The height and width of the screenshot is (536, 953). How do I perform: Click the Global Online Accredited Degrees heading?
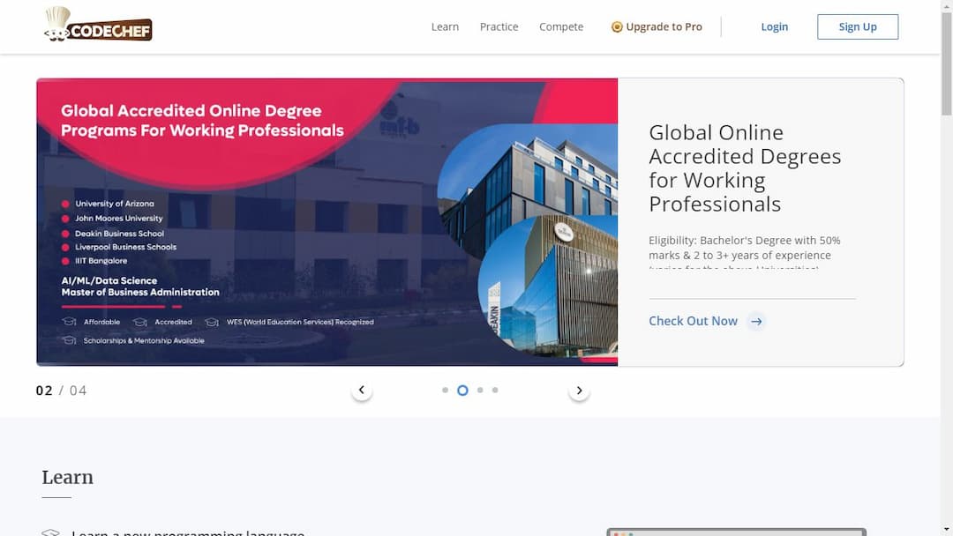(745, 168)
